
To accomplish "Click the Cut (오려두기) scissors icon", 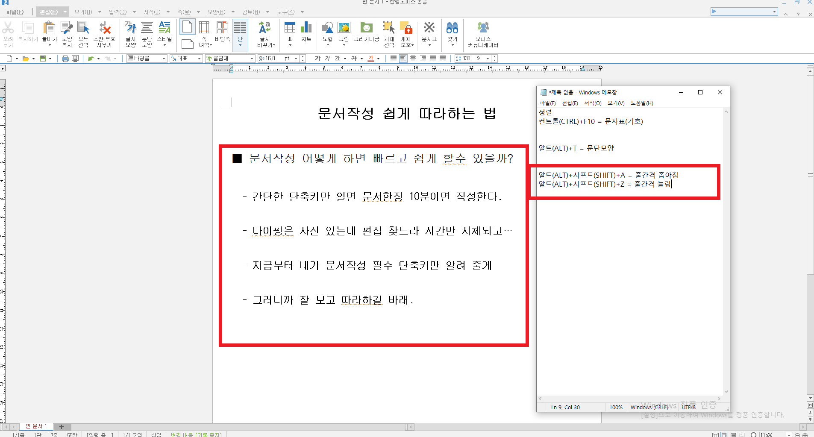I will (8, 28).
